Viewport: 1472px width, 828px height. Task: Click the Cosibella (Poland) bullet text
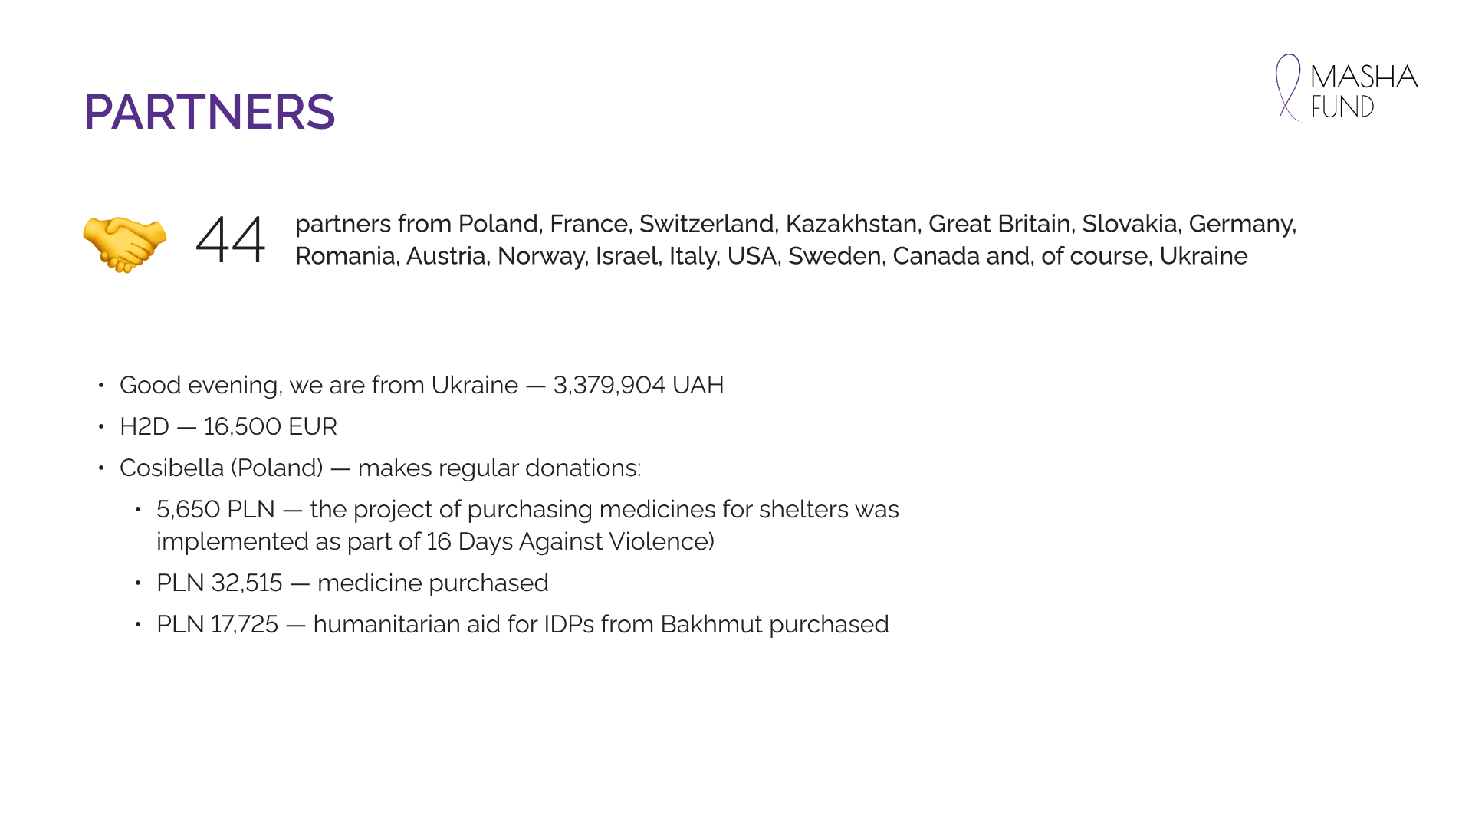point(221,468)
